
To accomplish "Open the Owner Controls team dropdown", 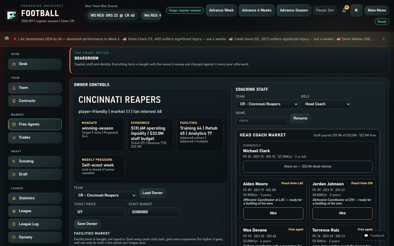I will click(x=105, y=195).
